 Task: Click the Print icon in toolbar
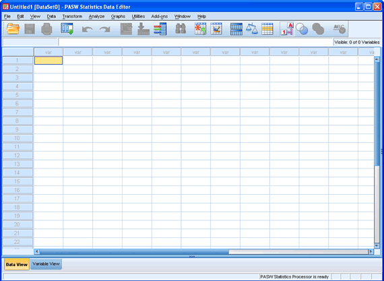[x=46, y=29]
